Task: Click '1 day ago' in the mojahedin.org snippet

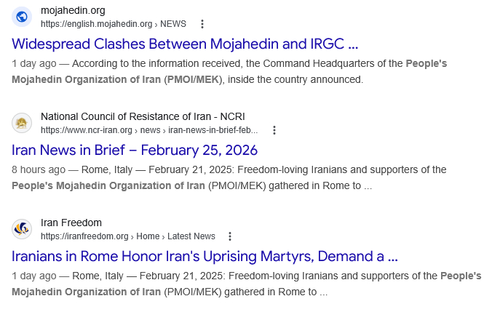Action: click(33, 63)
